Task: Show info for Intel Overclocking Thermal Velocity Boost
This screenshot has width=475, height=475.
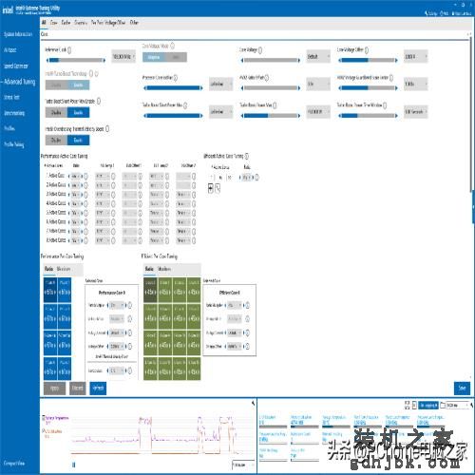Action: click(x=107, y=128)
